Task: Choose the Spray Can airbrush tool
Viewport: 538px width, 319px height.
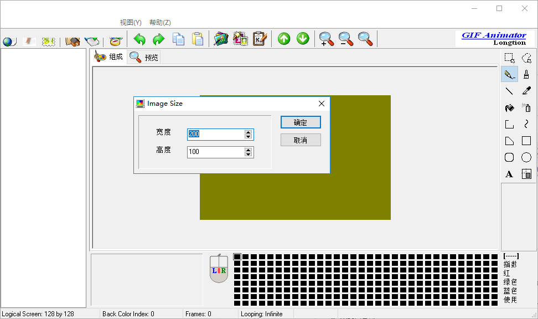Action: coord(526,108)
